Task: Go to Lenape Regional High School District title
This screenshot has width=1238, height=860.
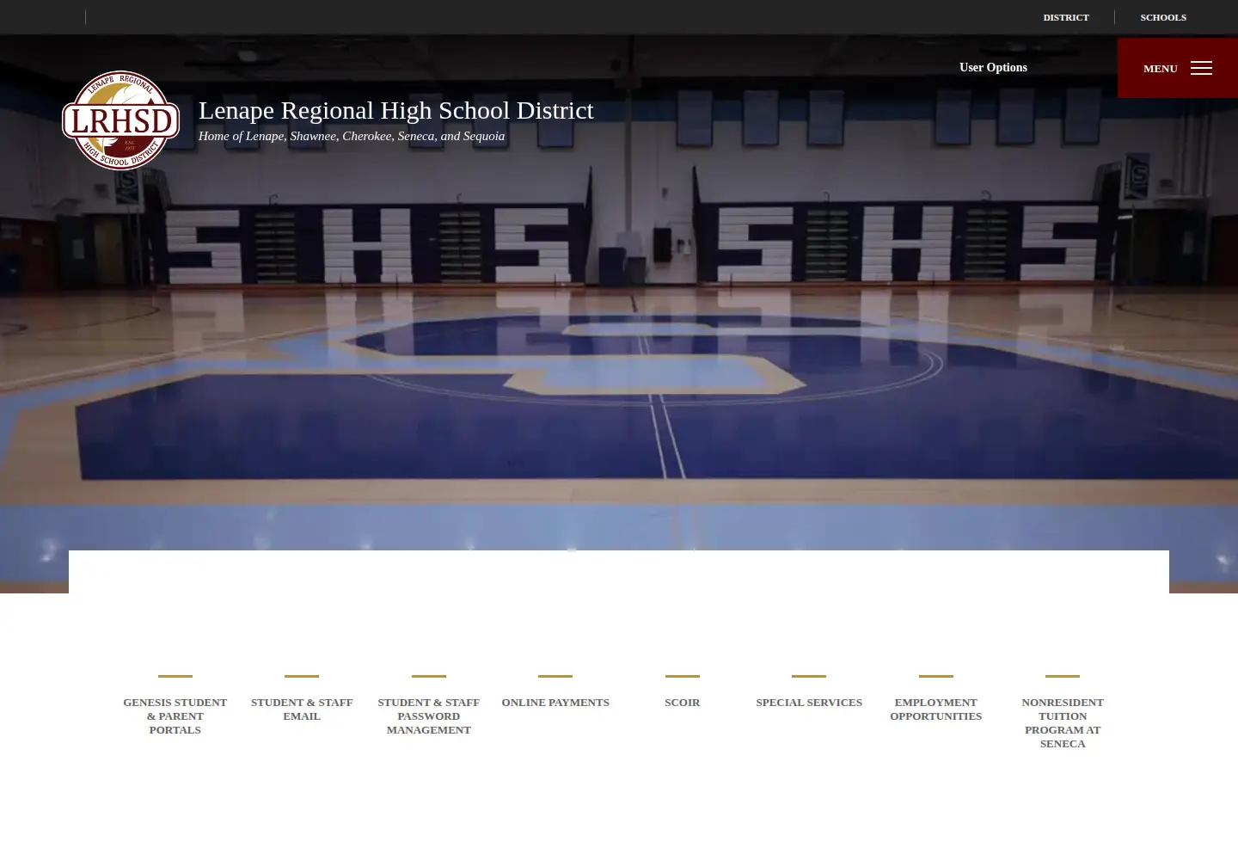Action: (395, 110)
